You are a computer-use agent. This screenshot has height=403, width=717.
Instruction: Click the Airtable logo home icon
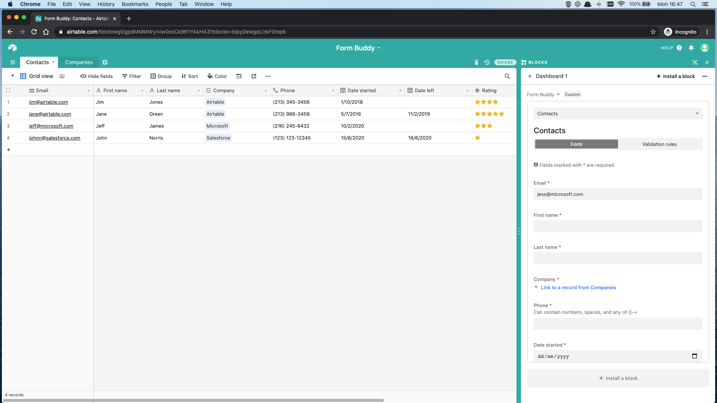12,48
